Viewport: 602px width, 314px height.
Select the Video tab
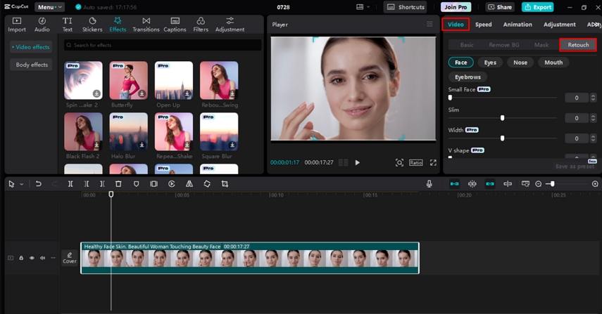pos(456,24)
